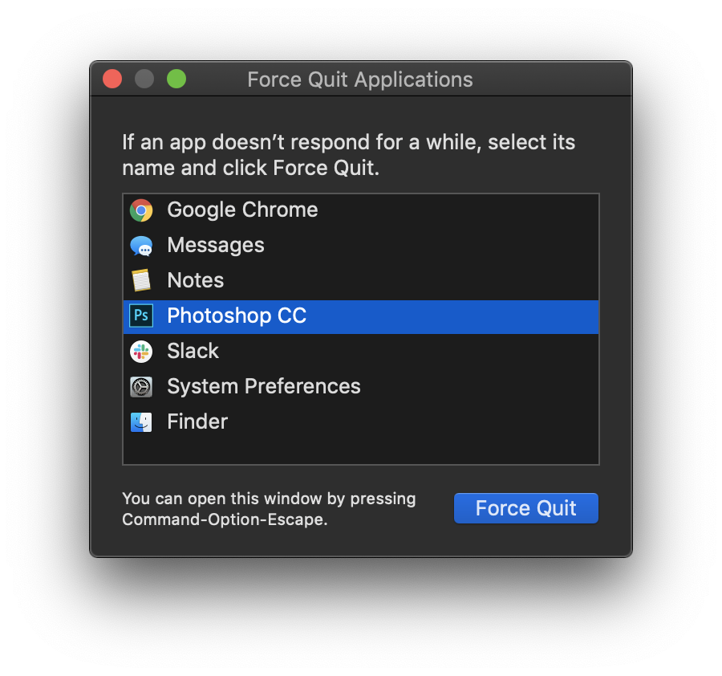Choose System Preferences from the list
This screenshot has height=676, width=722.
[x=360, y=387]
